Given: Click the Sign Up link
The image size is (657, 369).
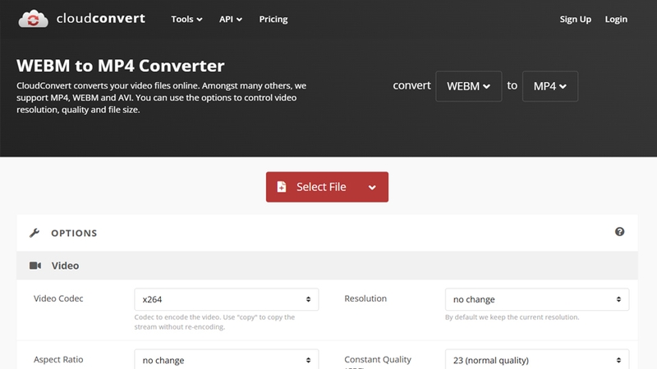Looking at the screenshot, I should pos(576,19).
